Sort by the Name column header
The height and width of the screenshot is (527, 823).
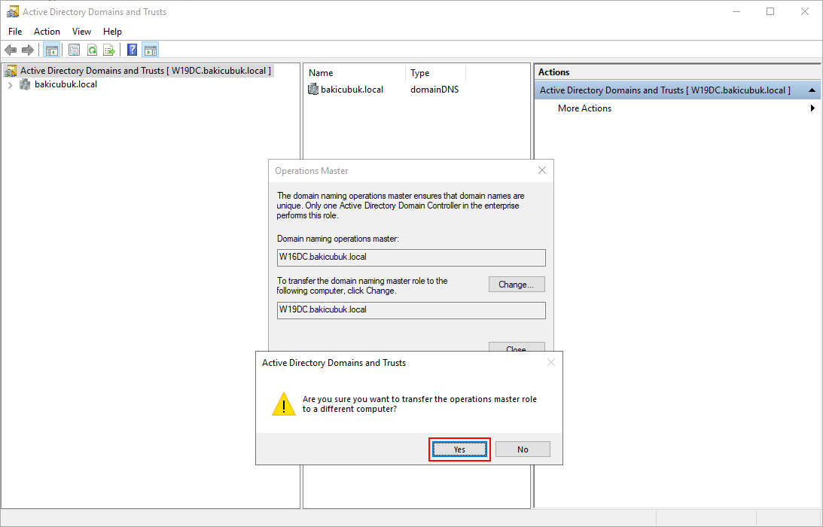point(355,73)
